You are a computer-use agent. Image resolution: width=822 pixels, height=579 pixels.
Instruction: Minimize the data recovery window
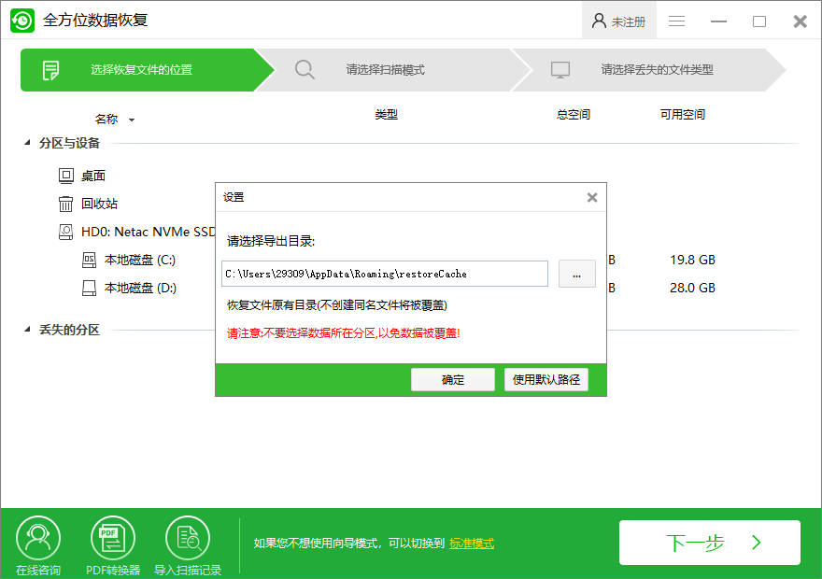[718, 21]
